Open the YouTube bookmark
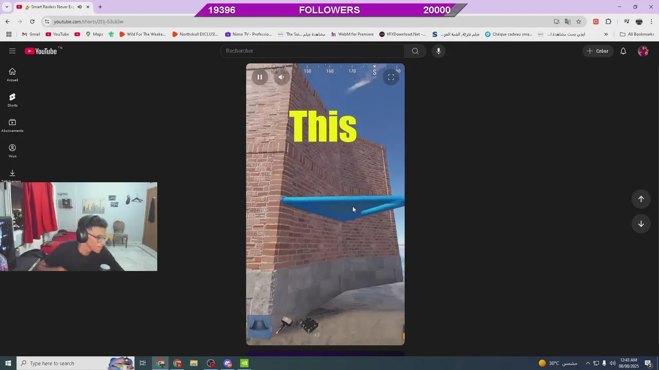 pyautogui.click(x=57, y=34)
